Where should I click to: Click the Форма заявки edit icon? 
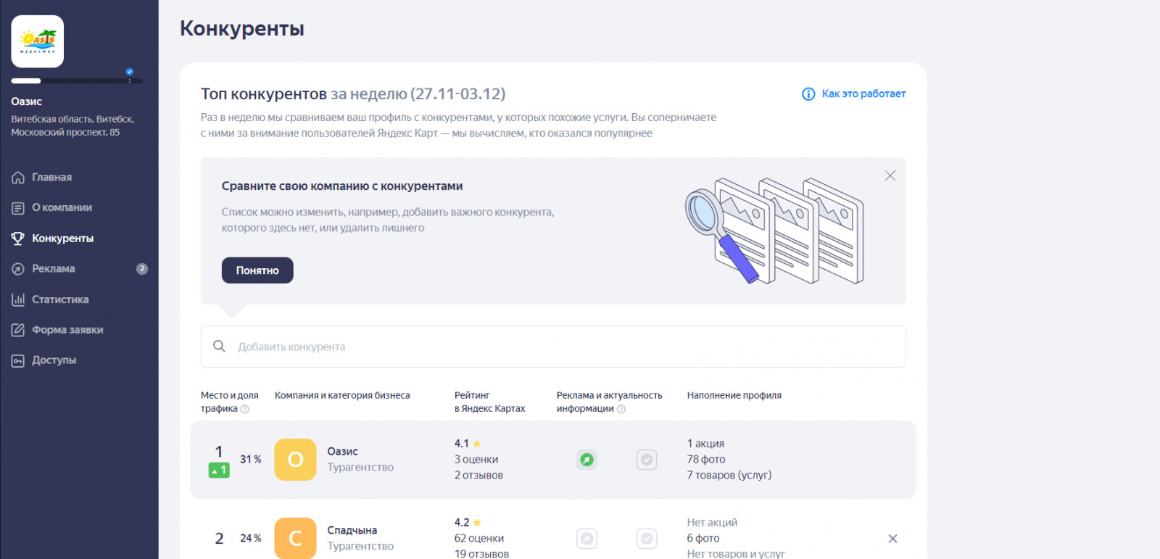pos(18,330)
